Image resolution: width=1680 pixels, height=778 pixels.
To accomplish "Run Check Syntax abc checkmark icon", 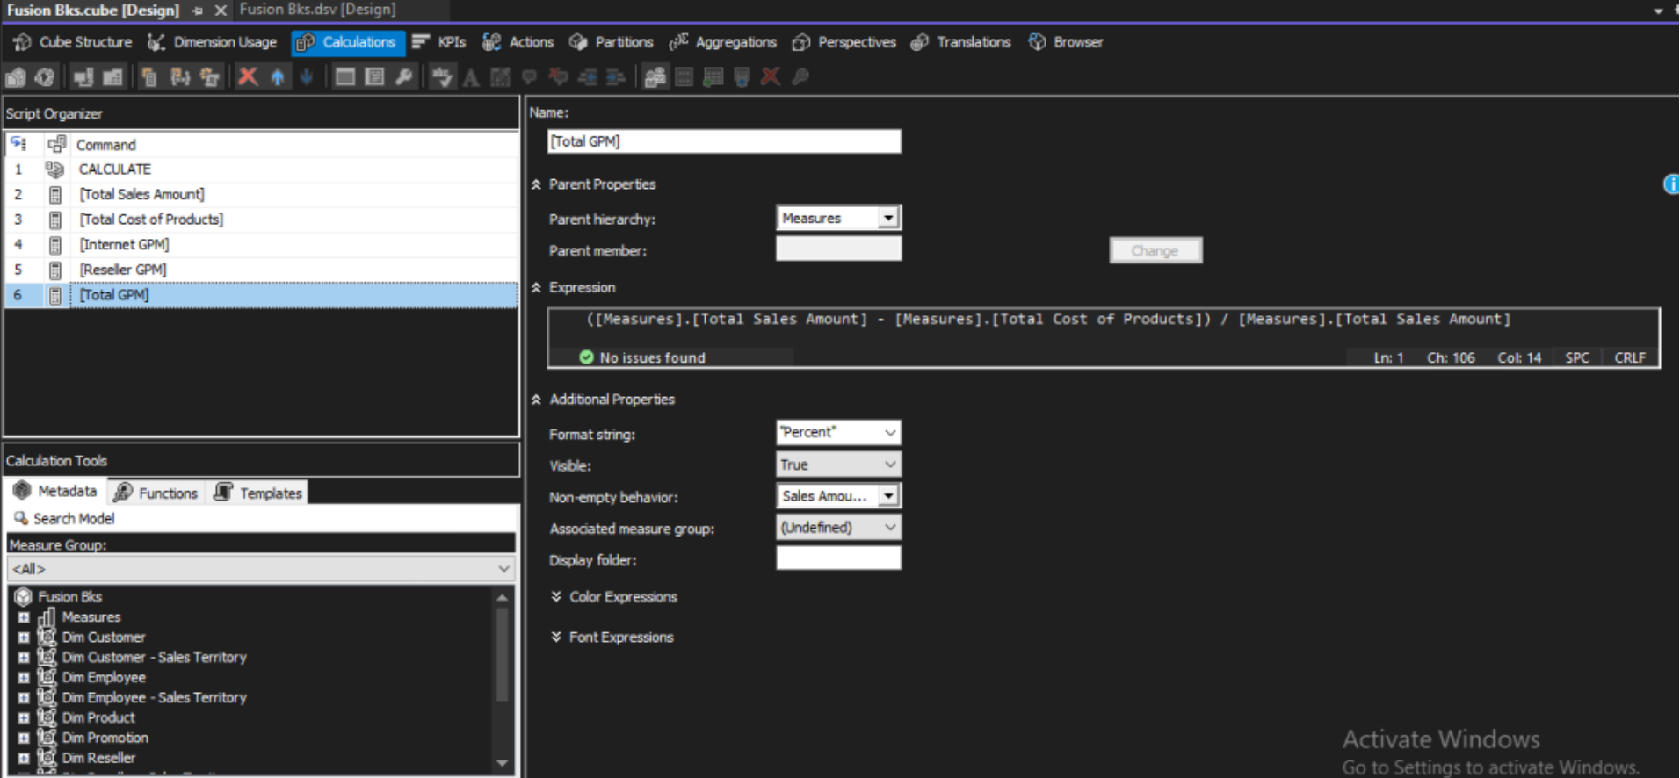I will click(x=442, y=77).
